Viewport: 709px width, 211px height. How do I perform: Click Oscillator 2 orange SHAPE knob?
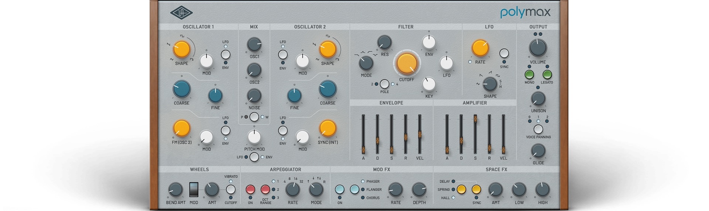(x=328, y=49)
